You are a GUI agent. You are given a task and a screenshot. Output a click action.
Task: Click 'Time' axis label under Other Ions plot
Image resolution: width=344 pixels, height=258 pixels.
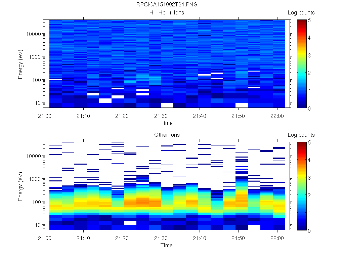click(x=167, y=245)
